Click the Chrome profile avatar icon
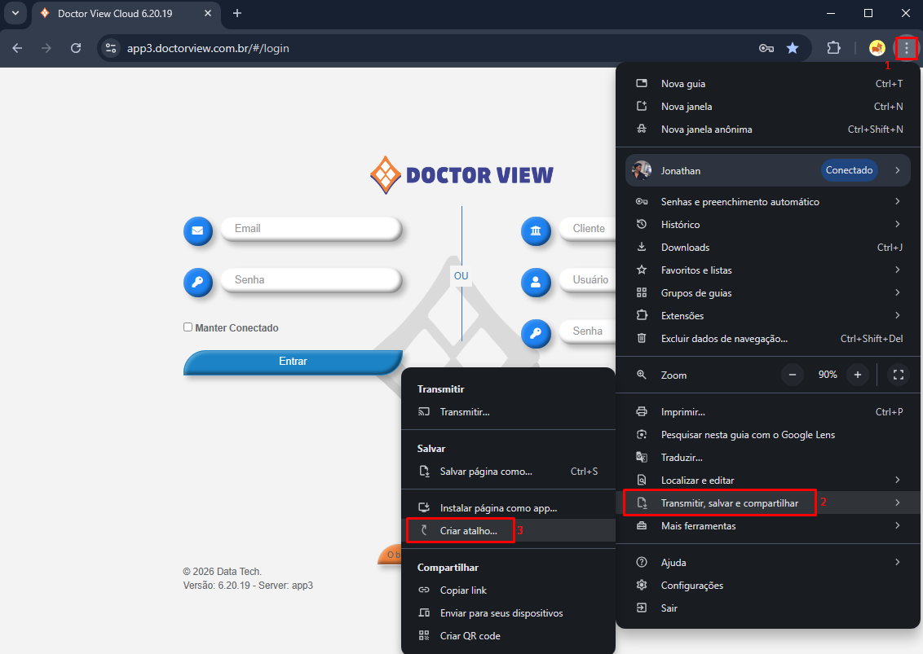 (x=877, y=48)
